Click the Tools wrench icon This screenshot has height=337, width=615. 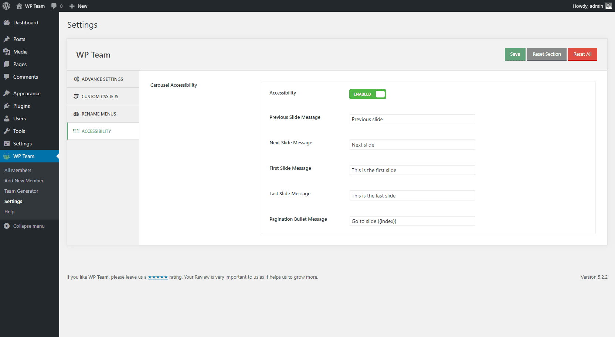point(7,131)
